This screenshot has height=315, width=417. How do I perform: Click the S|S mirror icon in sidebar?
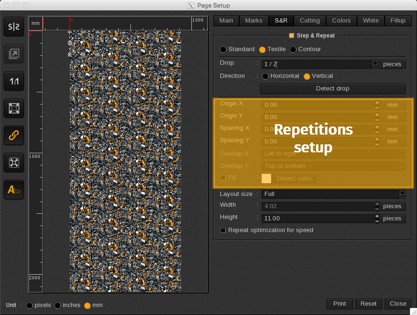coord(14,27)
